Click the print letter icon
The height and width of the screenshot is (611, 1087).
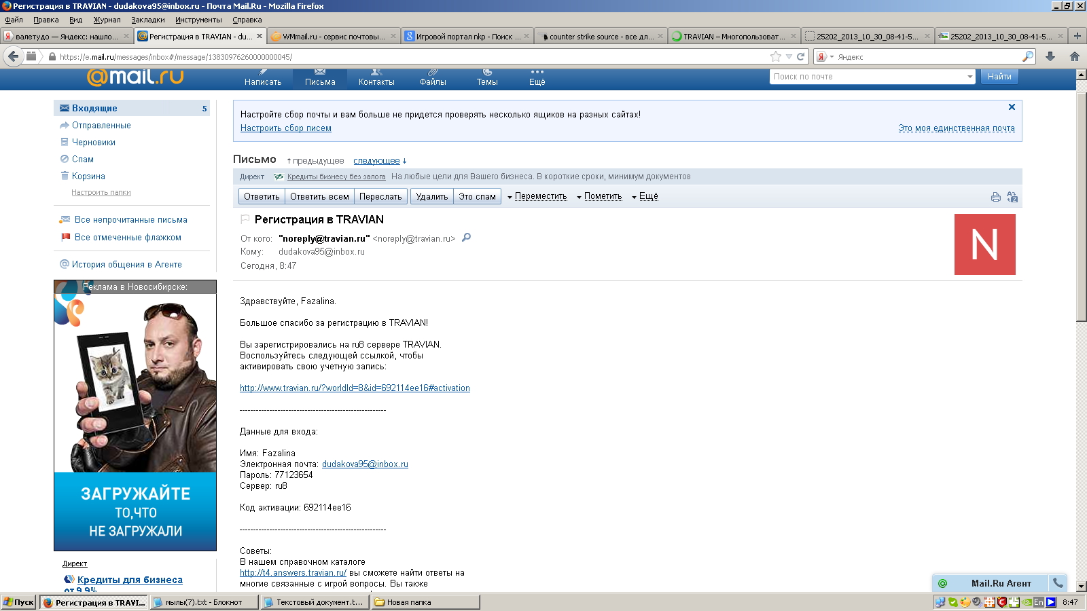(995, 197)
